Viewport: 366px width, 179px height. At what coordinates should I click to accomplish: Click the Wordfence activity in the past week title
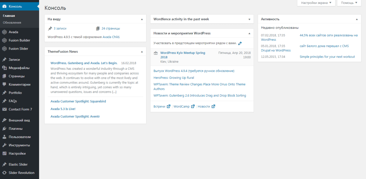click(x=181, y=19)
